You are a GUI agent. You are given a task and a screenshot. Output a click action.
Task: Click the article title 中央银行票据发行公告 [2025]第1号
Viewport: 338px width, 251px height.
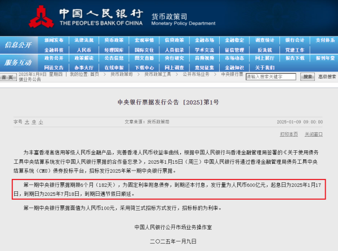168,102
